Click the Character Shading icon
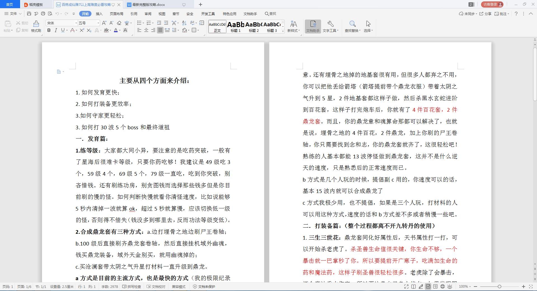This screenshot has width=537, height=291. coord(125,30)
